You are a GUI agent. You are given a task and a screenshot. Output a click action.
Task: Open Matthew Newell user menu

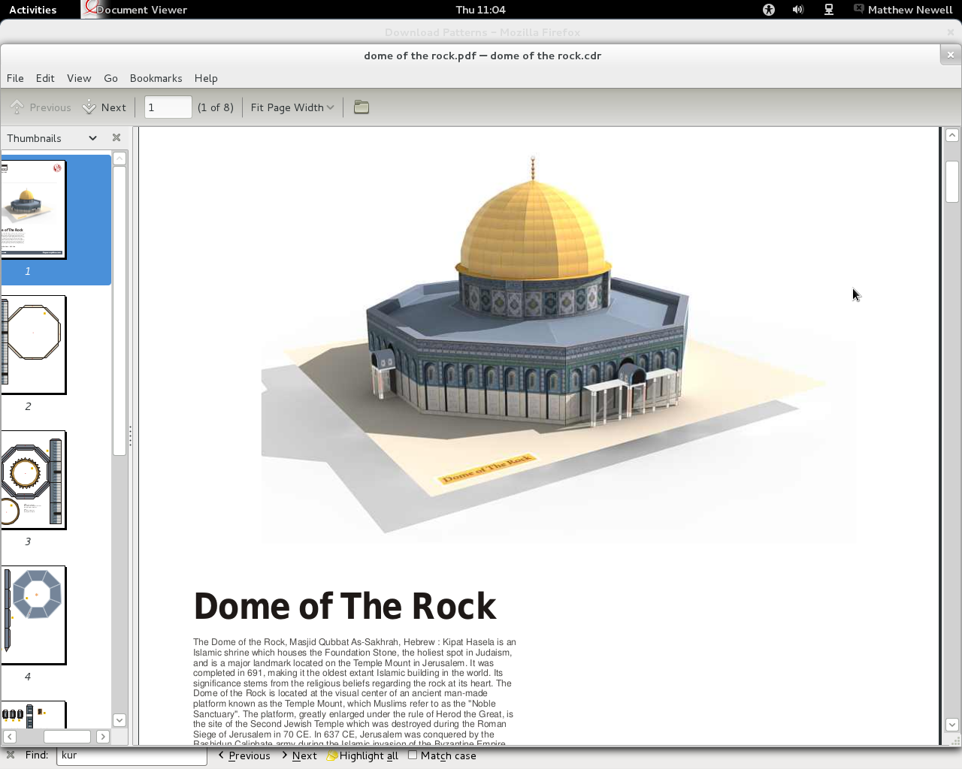pos(903,10)
